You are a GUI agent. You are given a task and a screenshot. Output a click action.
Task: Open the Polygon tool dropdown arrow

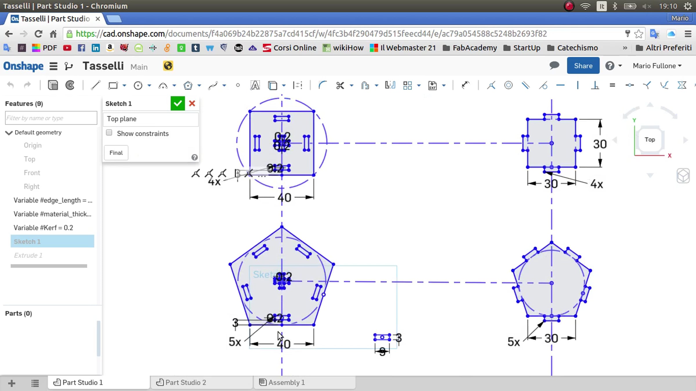(199, 86)
